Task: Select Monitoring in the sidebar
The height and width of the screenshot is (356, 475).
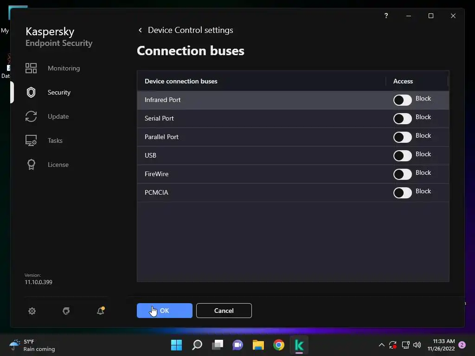Action: (x=64, y=68)
